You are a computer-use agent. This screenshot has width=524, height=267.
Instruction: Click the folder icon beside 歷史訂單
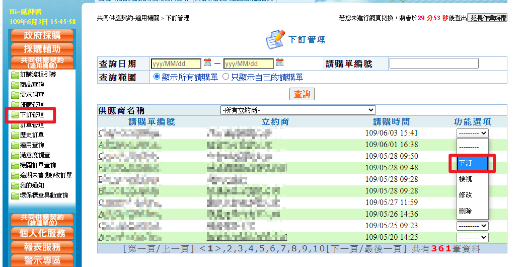tap(15, 135)
